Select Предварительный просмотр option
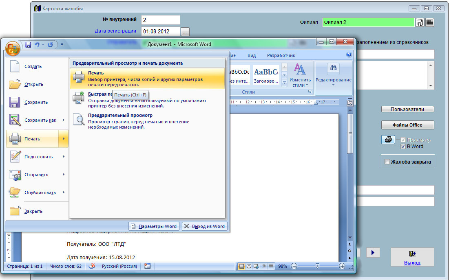 (x=147, y=121)
